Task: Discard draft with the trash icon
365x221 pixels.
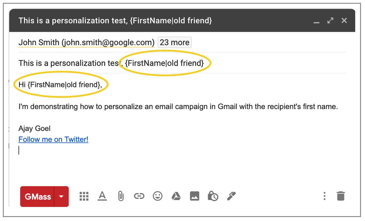Action: click(x=341, y=196)
